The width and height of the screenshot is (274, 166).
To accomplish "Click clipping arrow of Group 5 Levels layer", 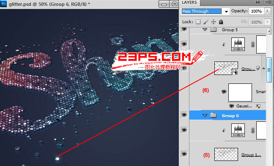I will [224, 45].
